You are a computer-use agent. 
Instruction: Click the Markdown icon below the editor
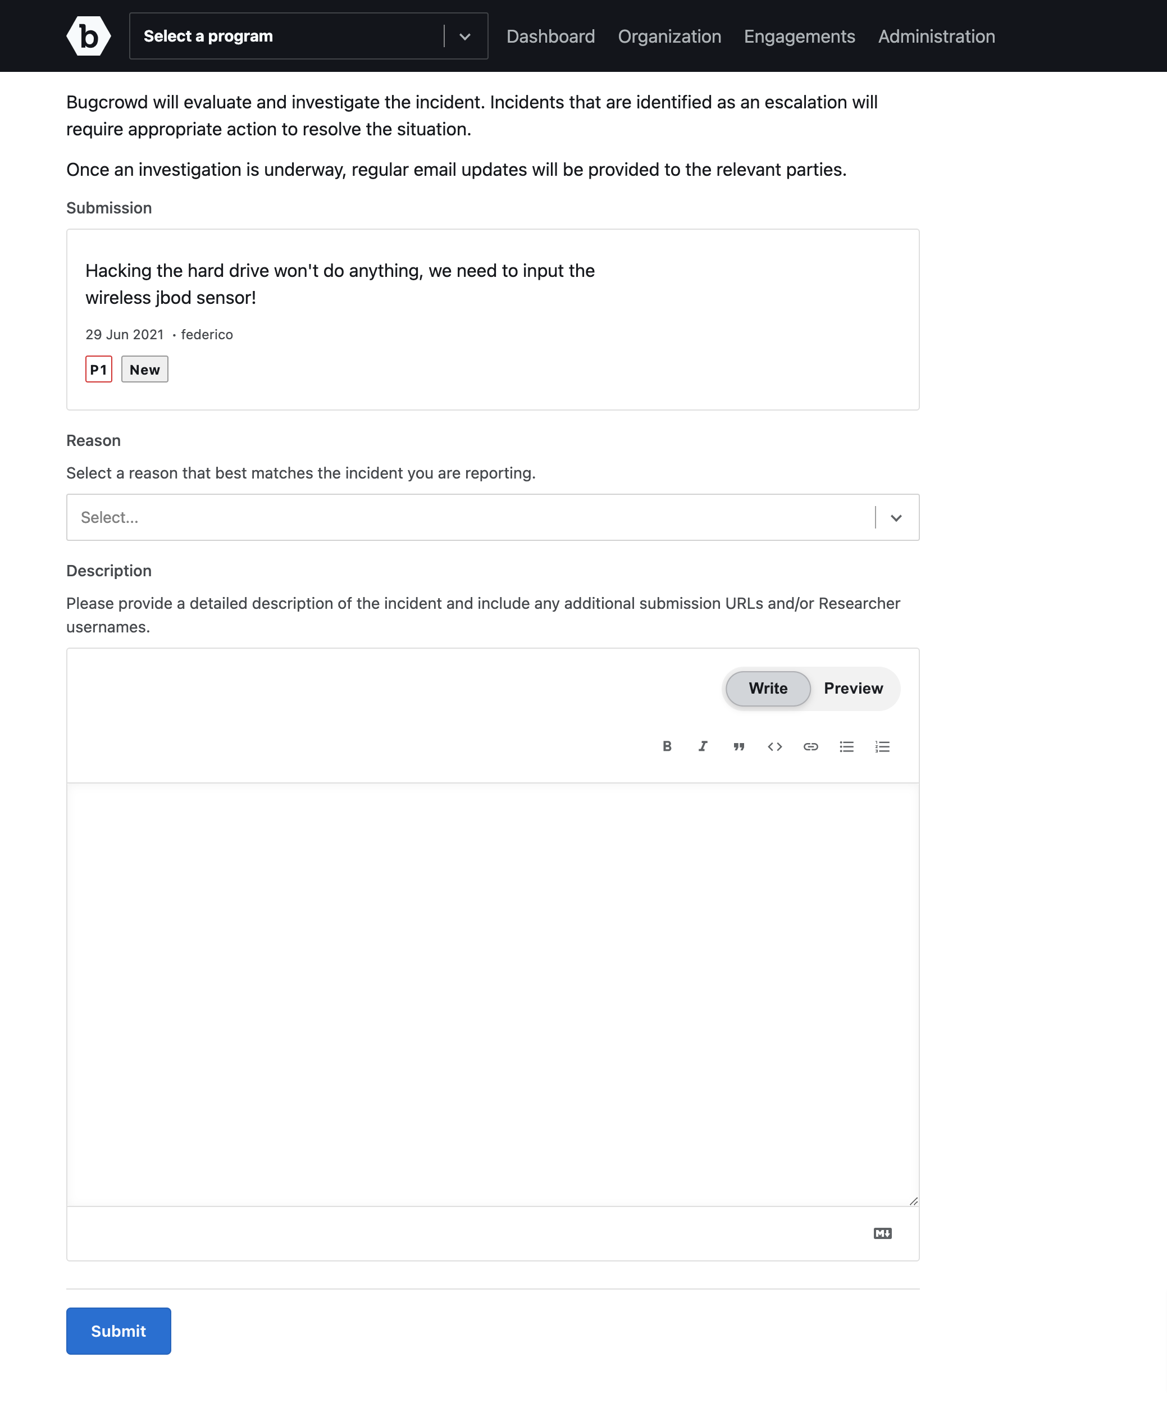point(883,1233)
